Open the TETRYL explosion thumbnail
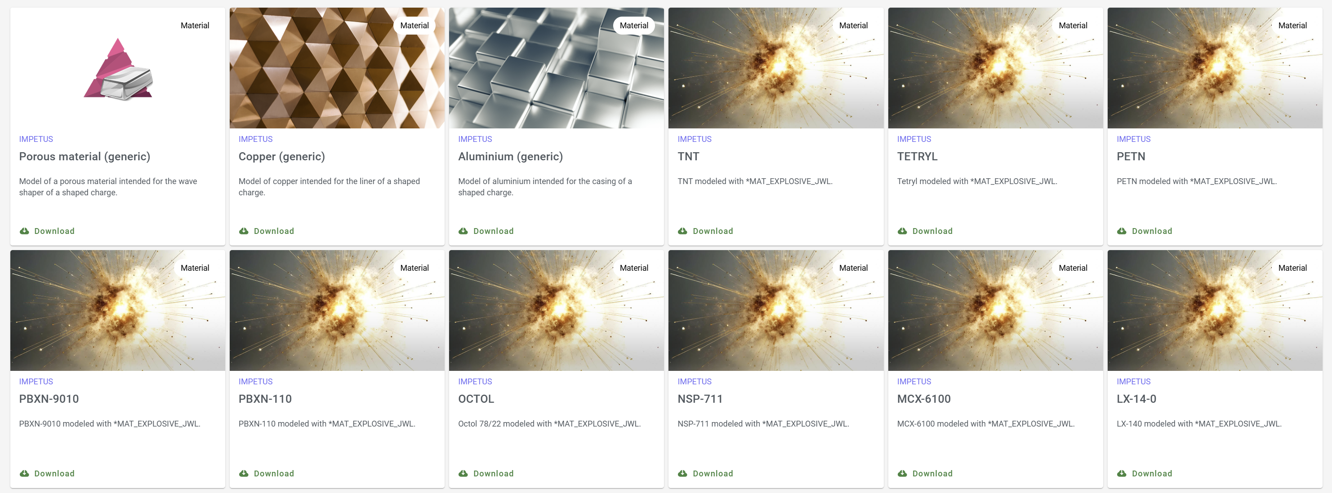 [995, 68]
